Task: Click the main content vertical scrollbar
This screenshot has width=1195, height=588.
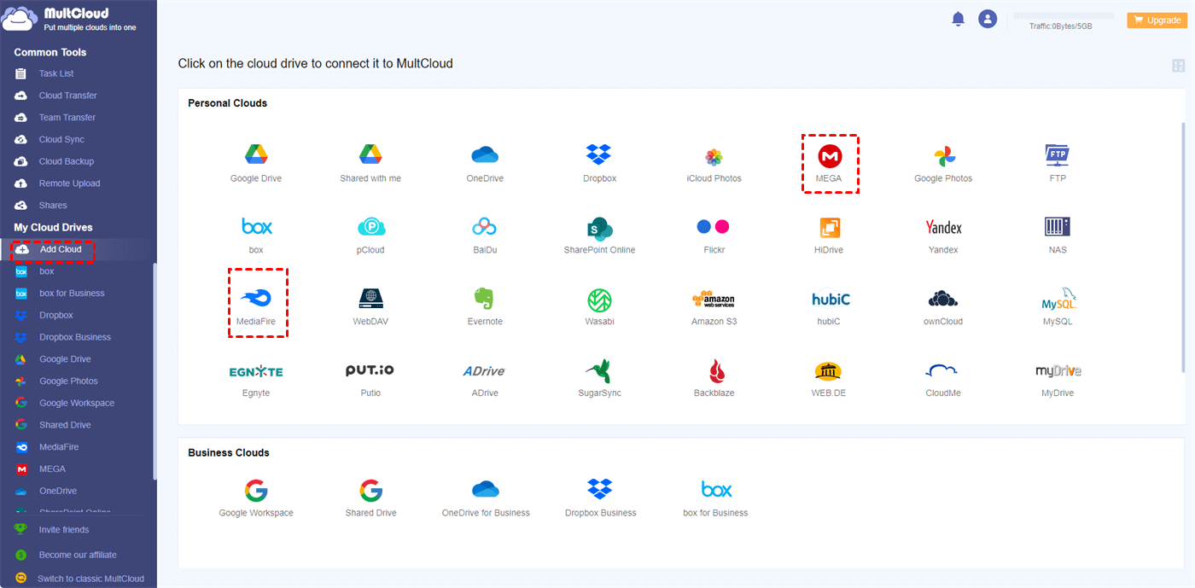Action: pos(1183,247)
